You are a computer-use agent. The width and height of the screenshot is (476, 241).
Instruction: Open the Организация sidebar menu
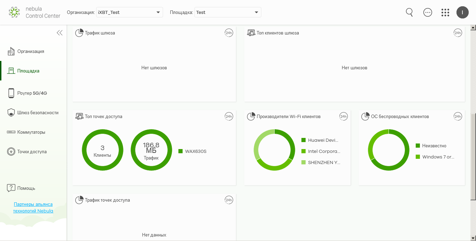click(31, 52)
